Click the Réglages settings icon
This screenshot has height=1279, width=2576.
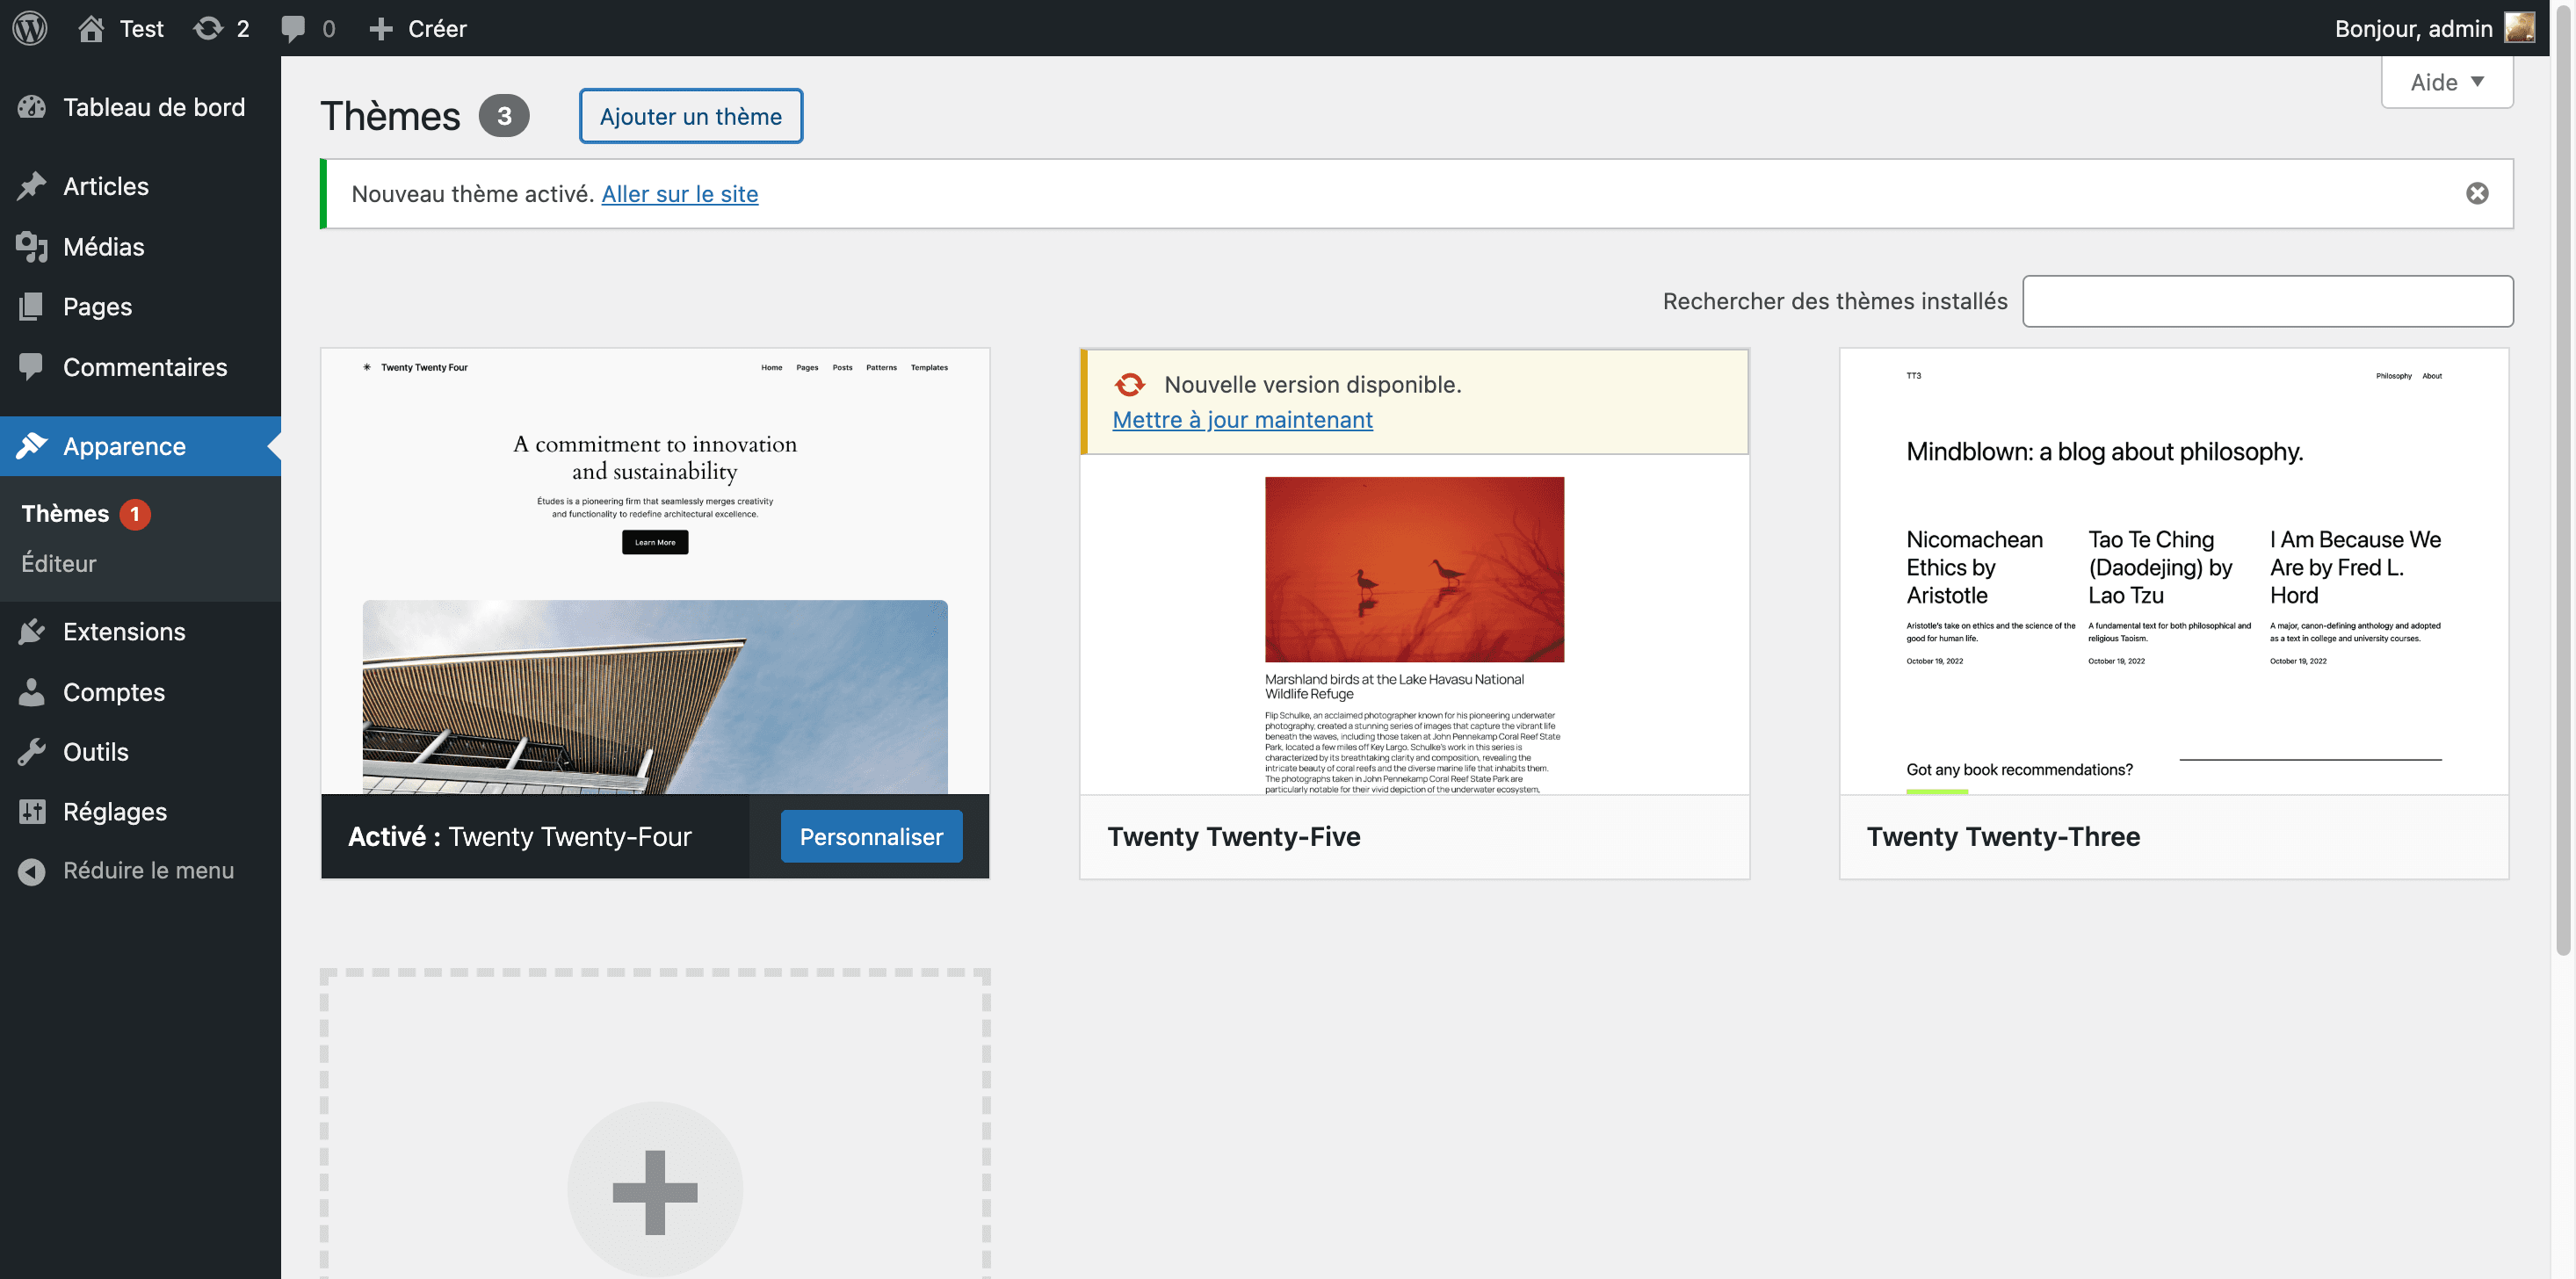pyautogui.click(x=32, y=811)
